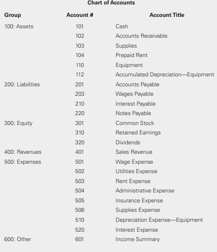The height and width of the screenshot is (252, 217).
Task: Click the 300: Equity group label
Action: [x=18, y=124]
